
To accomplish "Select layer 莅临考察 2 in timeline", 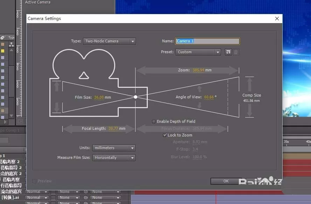I will tap(9, 162).
